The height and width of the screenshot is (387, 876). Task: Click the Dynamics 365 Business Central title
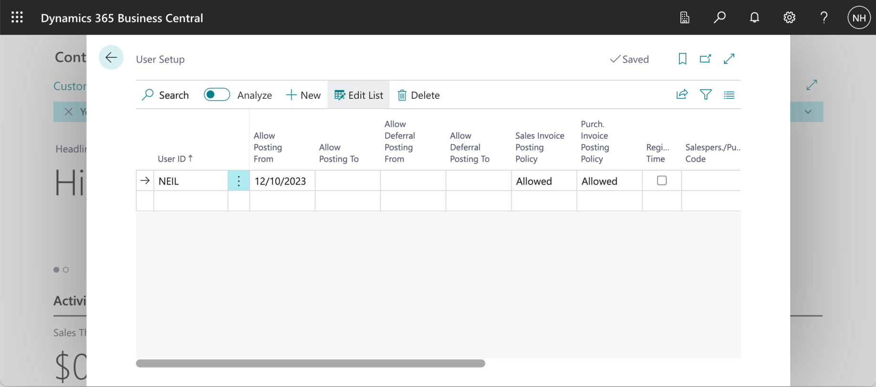coord(122,18)
